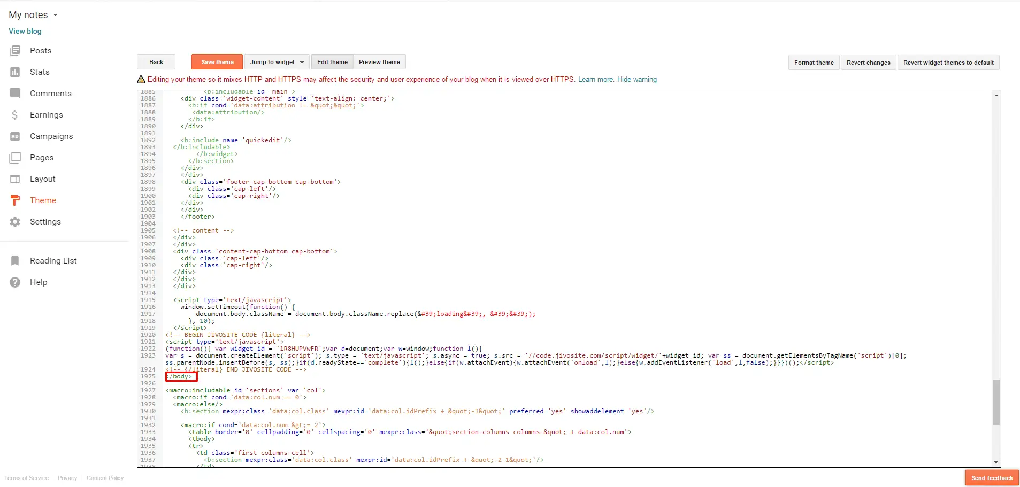This screenshot has width=1020, height=487.
Task: Click the Pages icon in sidebar
Action: click(x=15, y=158)
